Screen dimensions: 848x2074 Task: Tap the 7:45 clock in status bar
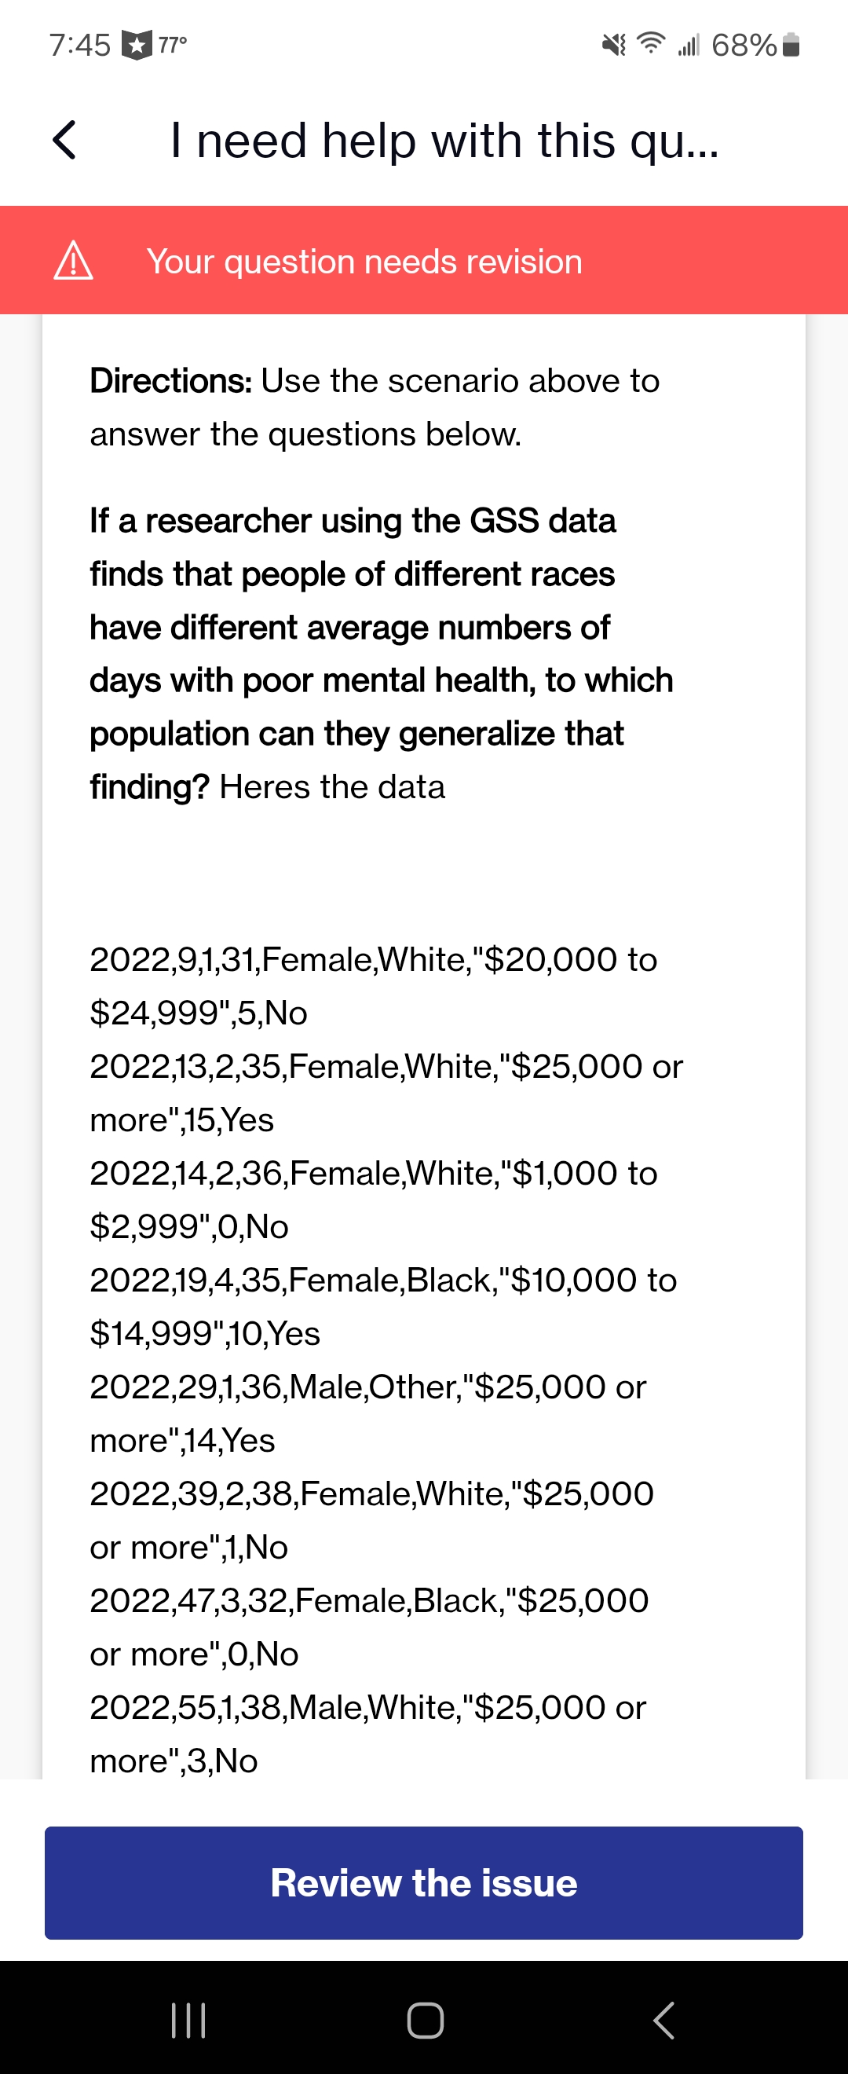click(79, 45)
